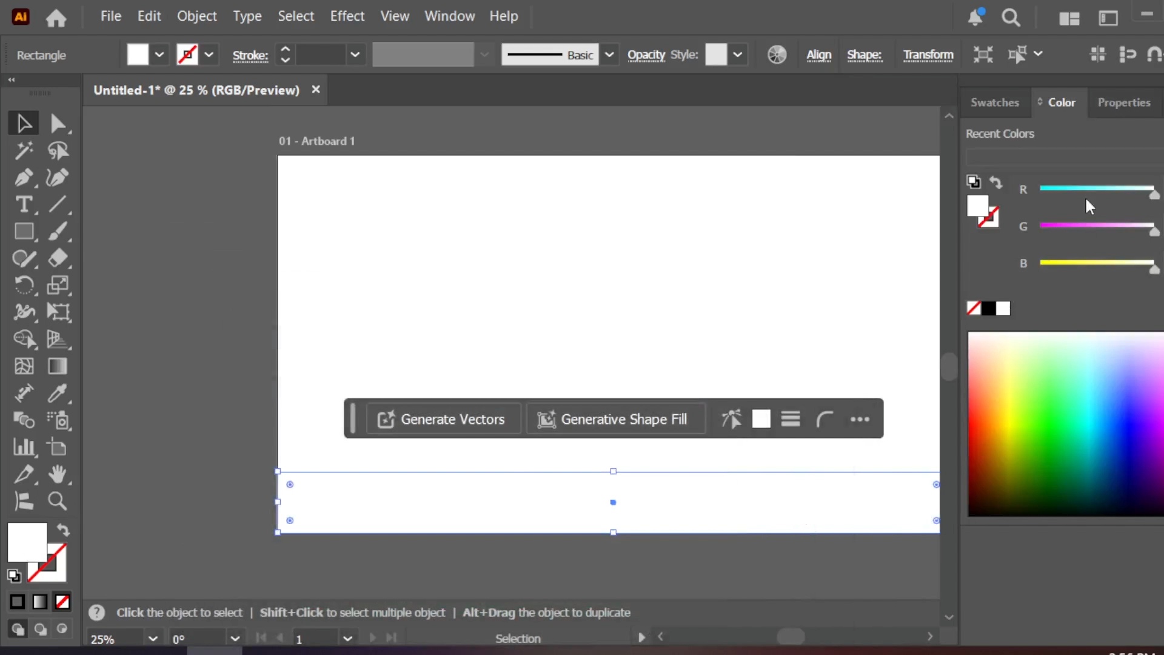The width and height of the screenshot is (1164, 655).
Task: Choose the Eyedropper tool
Action: 58,393
